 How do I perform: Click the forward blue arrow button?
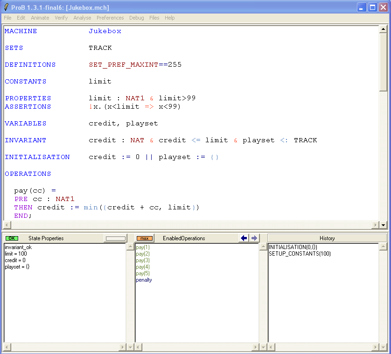254,238
